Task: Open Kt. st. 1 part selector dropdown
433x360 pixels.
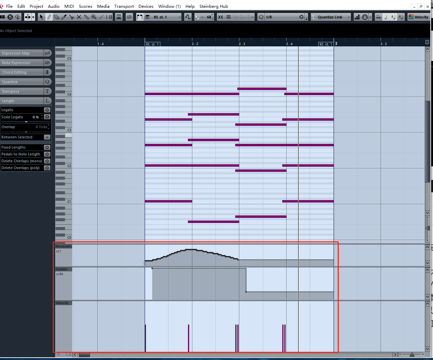Action: (x=167, y=17)
